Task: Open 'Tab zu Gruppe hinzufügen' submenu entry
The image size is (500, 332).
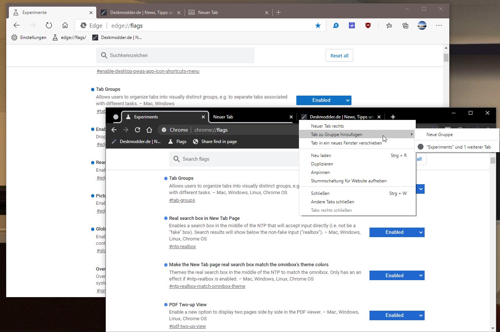Action: [x=357, y=135]
